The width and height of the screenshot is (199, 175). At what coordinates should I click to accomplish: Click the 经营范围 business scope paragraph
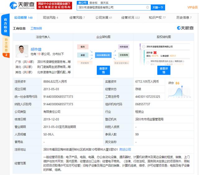pos(116,163)
